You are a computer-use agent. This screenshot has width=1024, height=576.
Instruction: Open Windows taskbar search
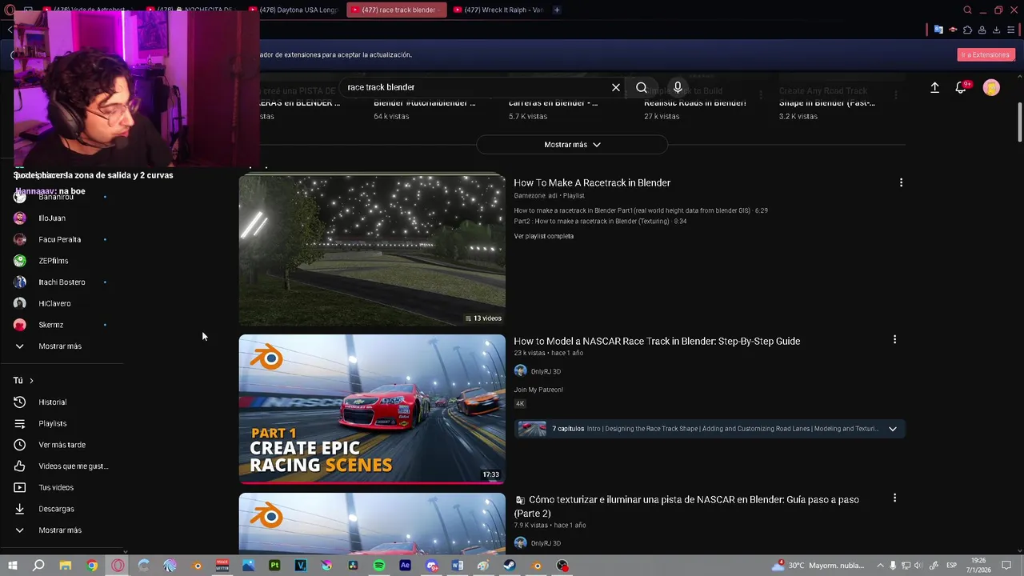pos(38,566)
